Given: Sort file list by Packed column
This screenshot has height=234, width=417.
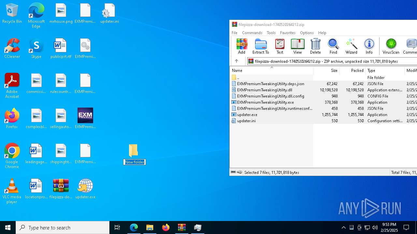Looking at the screenshot, I should [352, 71].
